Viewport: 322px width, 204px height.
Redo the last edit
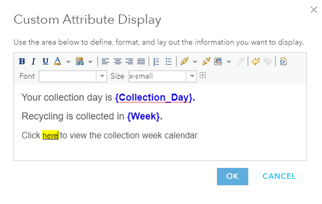(268, 61)
